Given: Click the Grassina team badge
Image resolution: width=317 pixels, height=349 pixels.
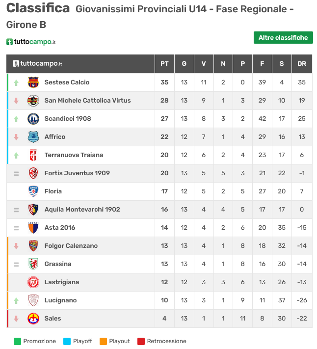Looking at the screenshot, I should click(x=33, y=264).
